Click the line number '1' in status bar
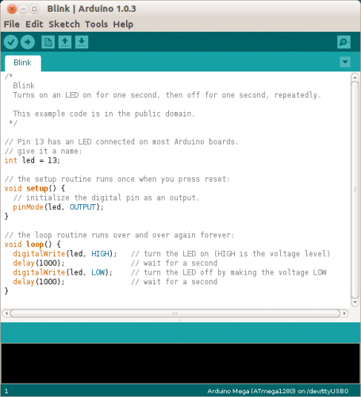The height and width of the screenshot is (397, 361). [x=6, y=391]
